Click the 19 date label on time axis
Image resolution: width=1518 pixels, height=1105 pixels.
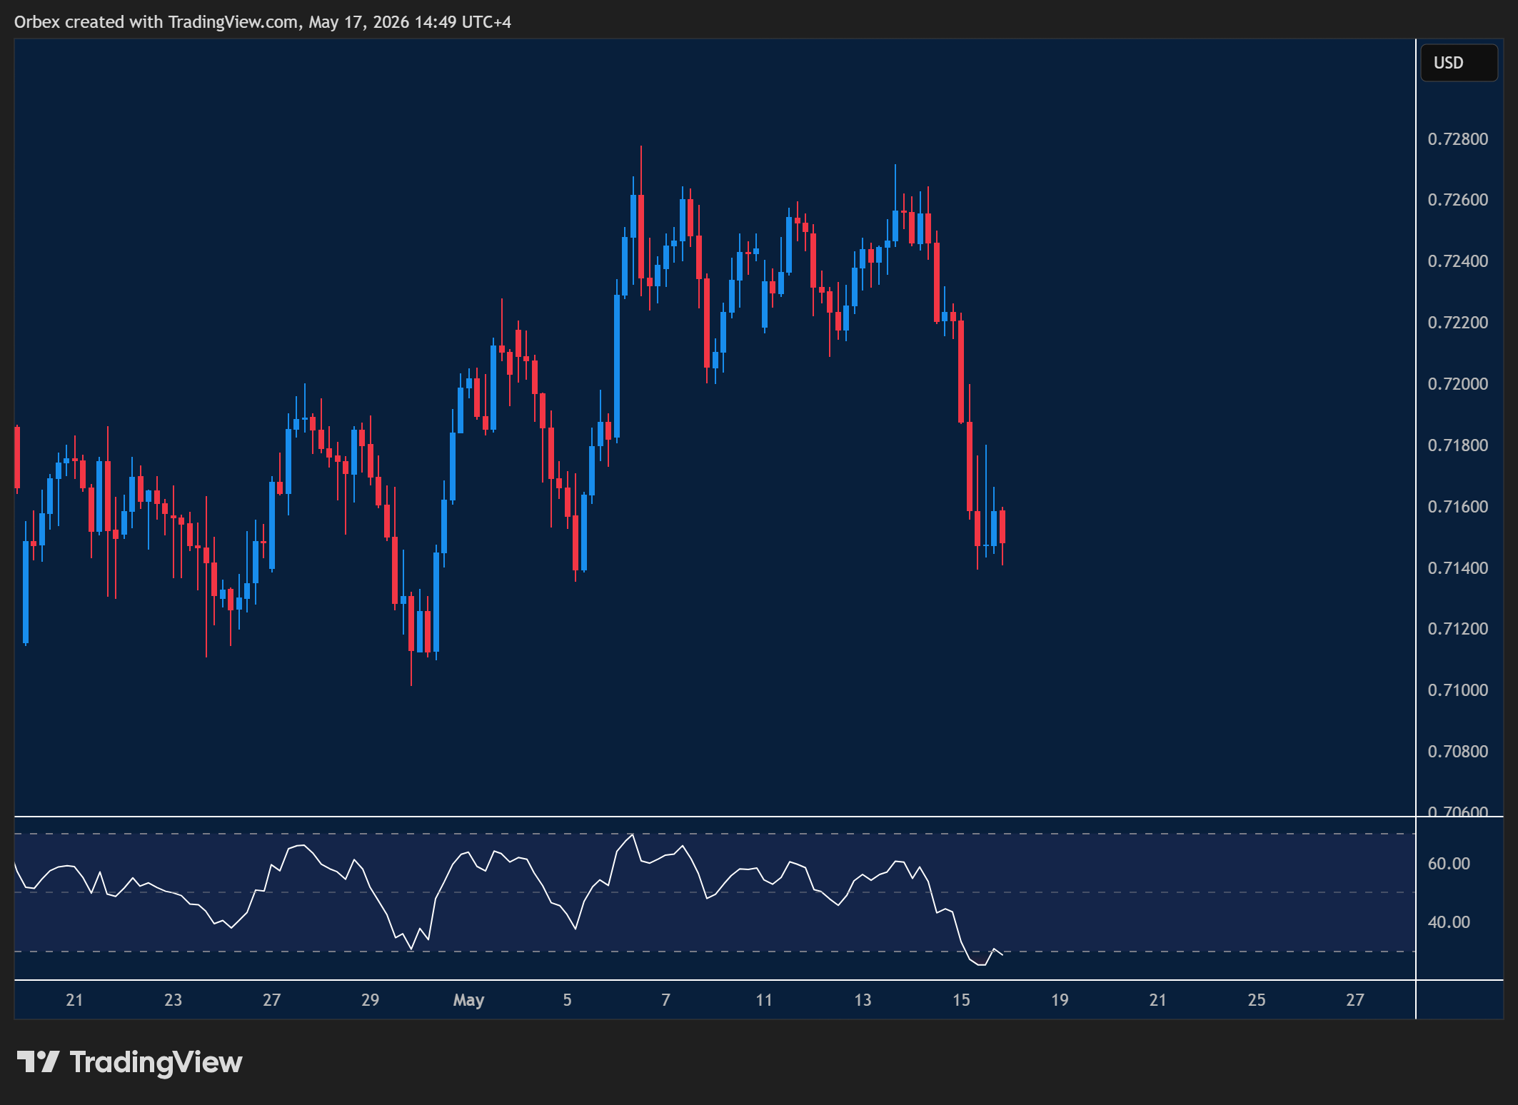click(1060, 1000)
